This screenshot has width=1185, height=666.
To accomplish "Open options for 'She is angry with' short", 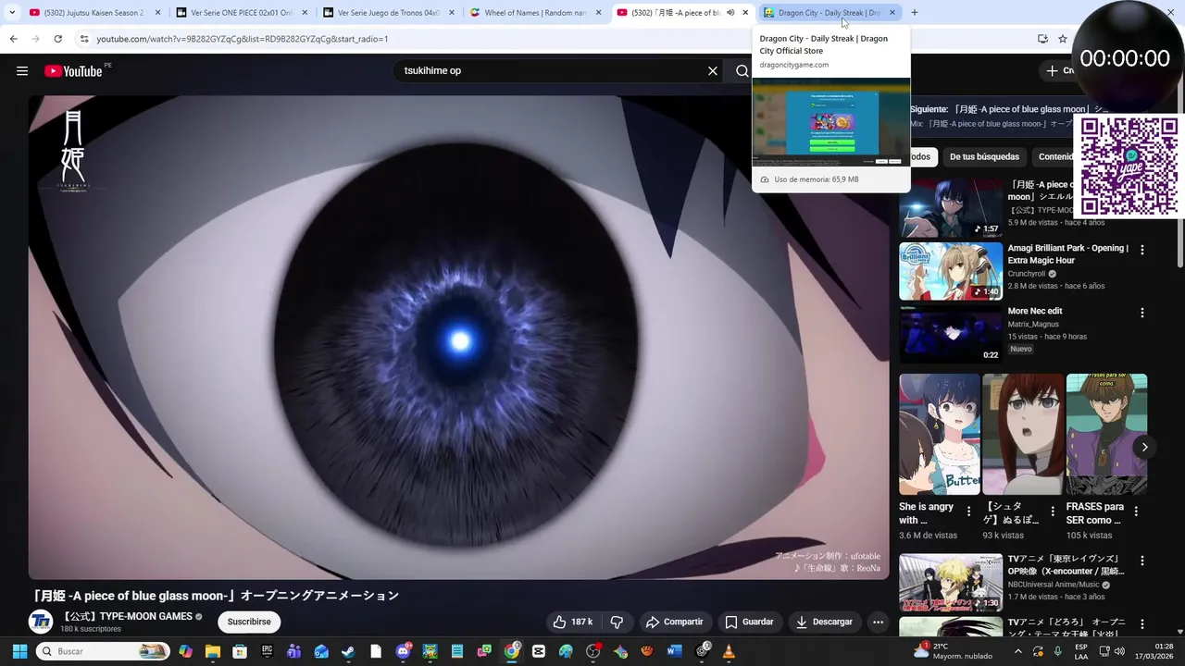I will point(968,511).
